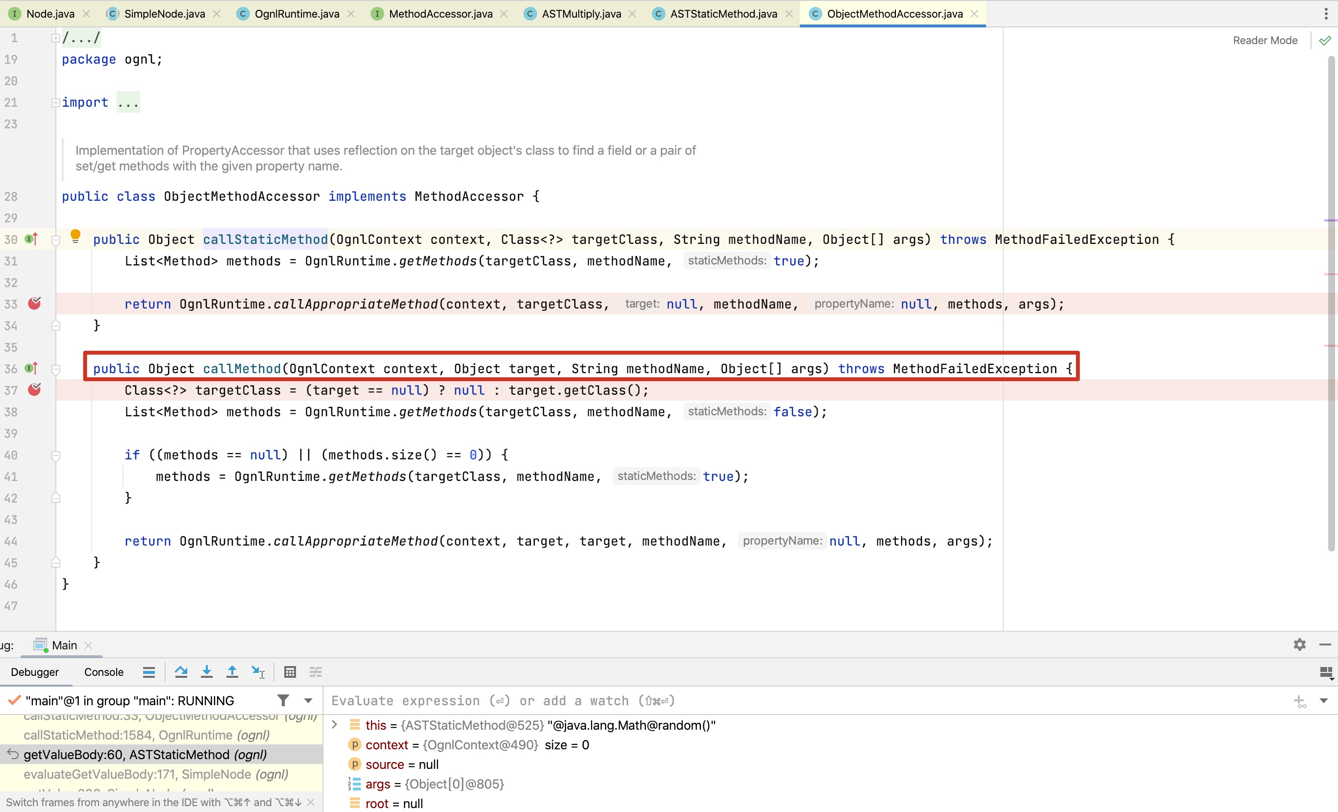
Task: Click the staticMethods inlay hint on line 31
Action: [726, 261]
